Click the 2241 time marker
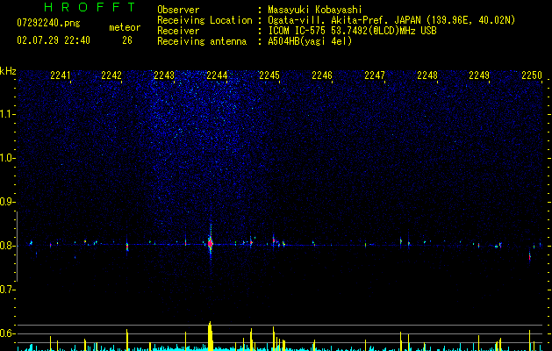This screenshot has height=351, width=552. coord(61,75)
